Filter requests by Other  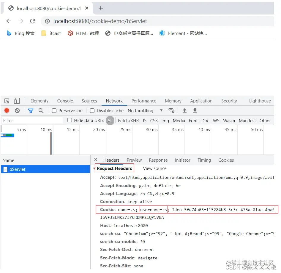tap(265, 121)
